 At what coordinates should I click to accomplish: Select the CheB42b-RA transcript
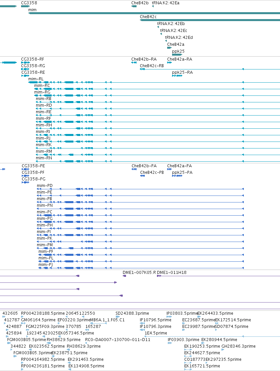point(144,59)
